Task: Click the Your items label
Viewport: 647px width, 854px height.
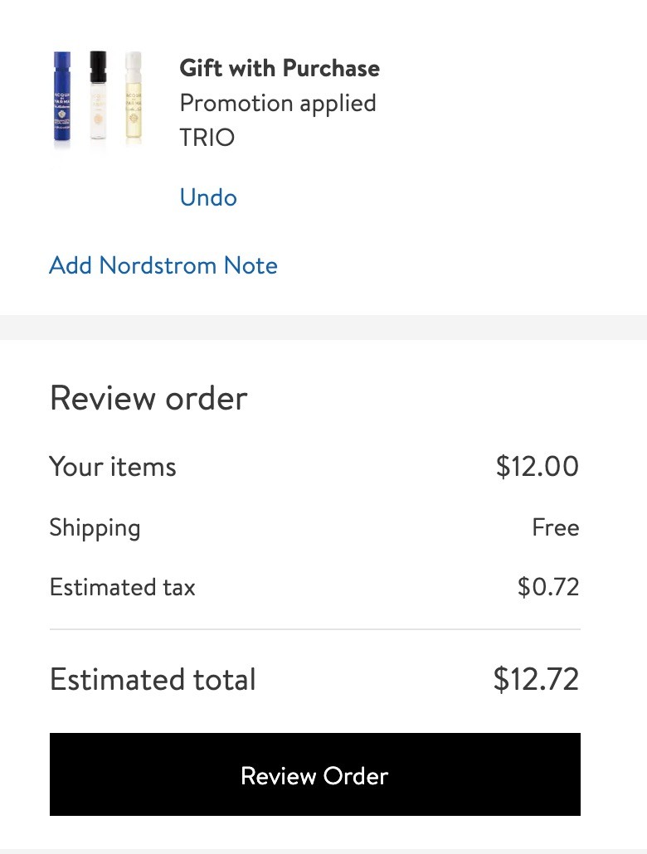Action: 113,467
